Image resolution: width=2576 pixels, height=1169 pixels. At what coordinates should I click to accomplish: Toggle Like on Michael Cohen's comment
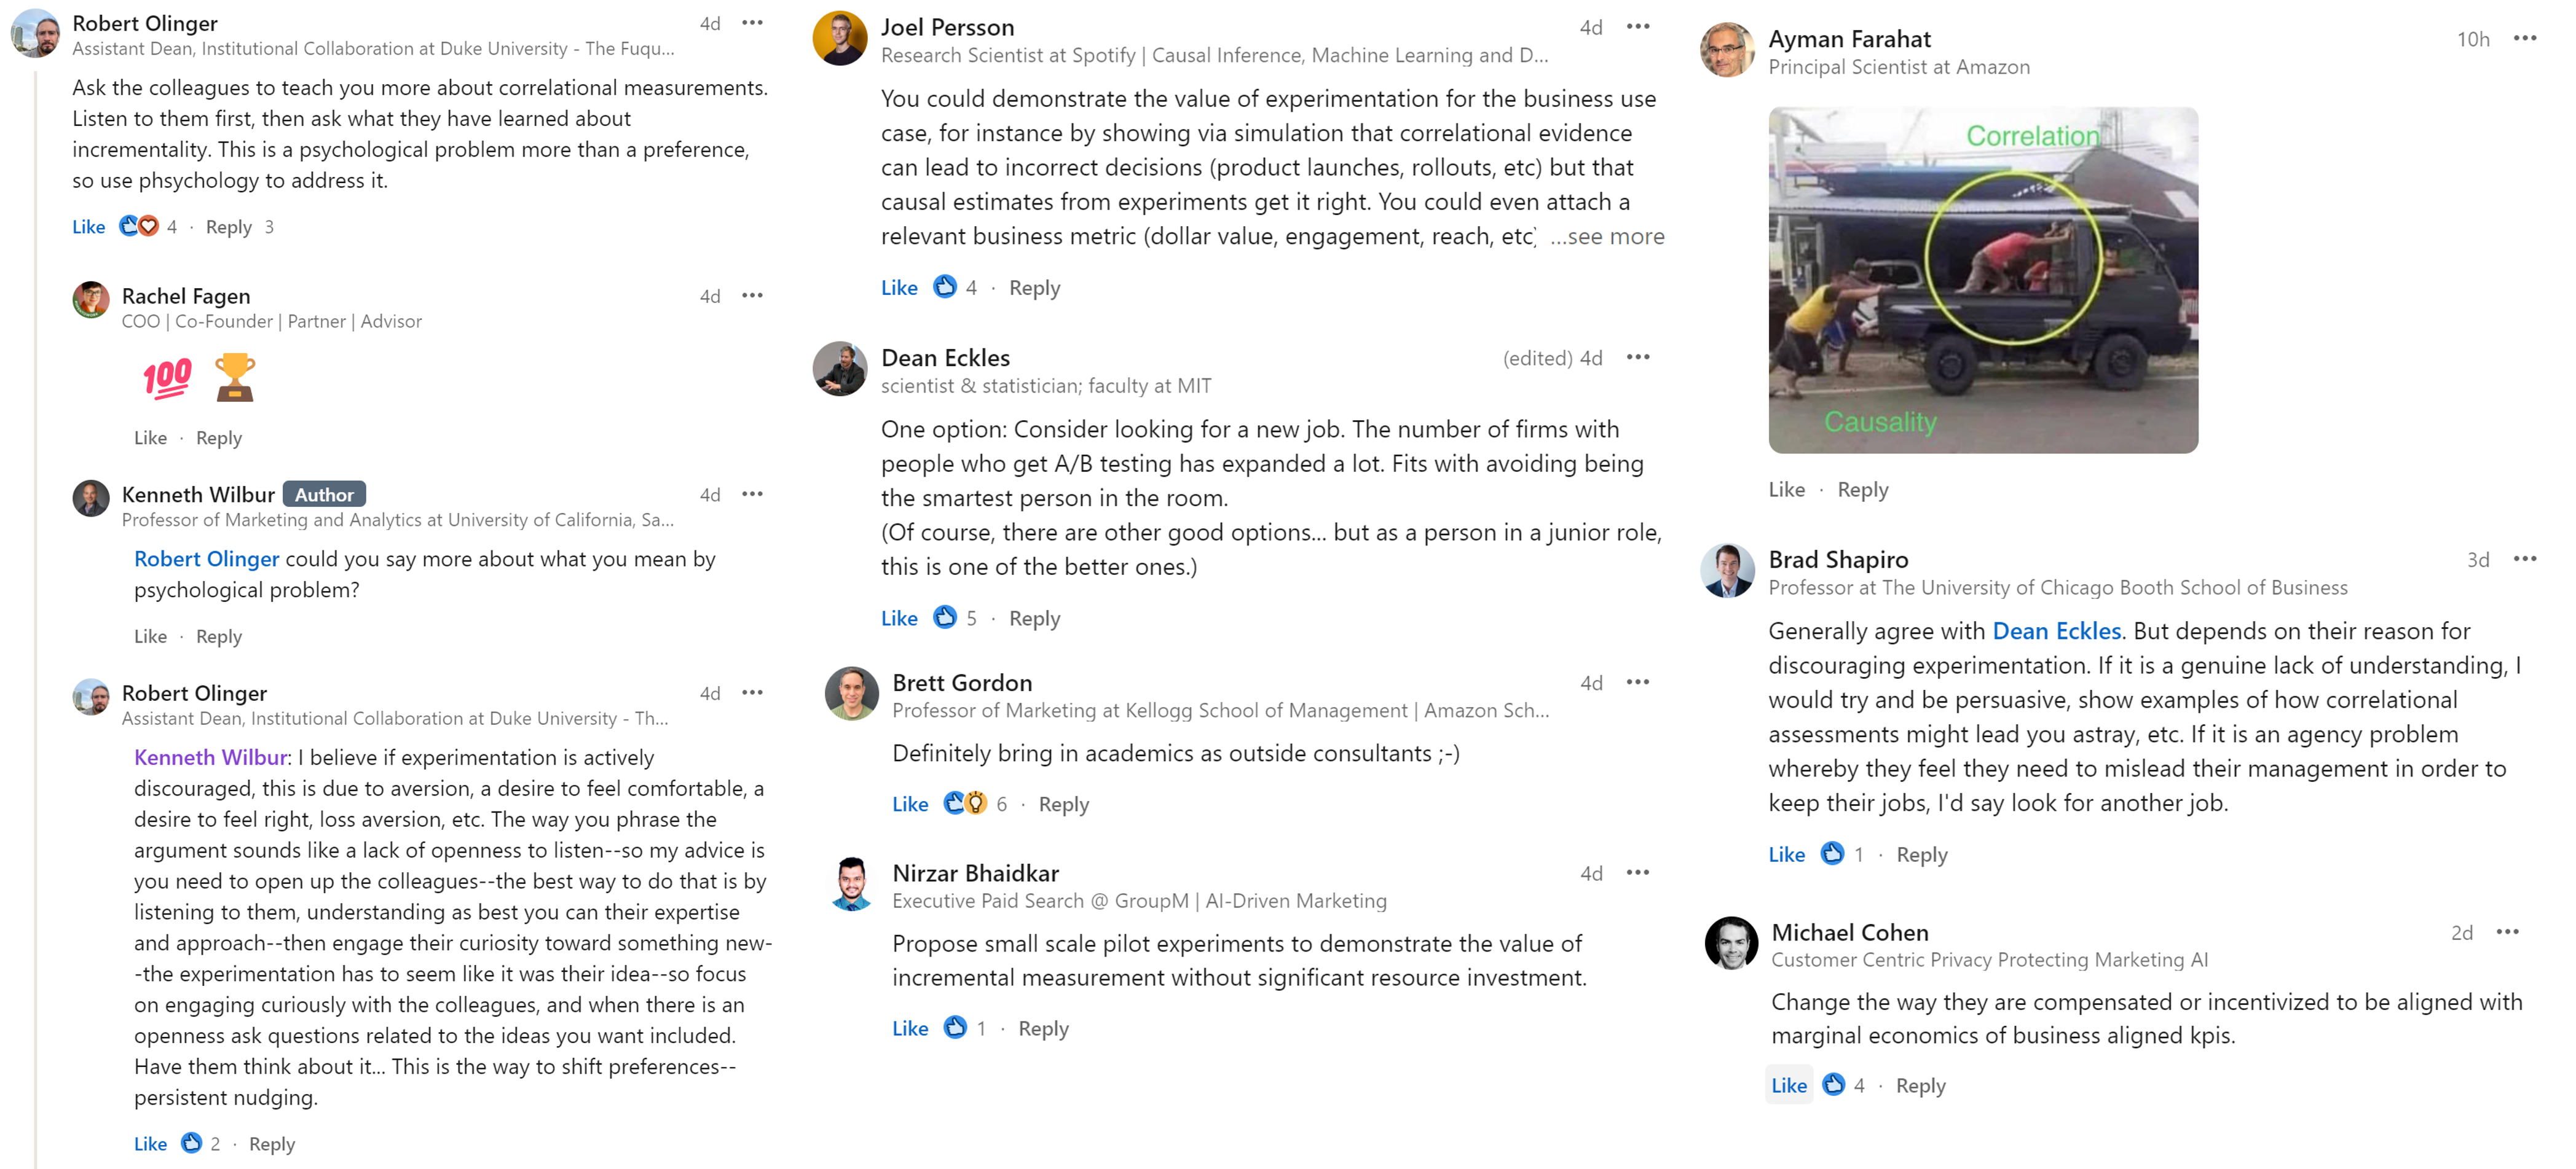[1788, 1085]
